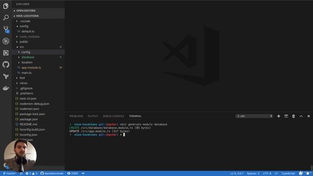Open the Extensions view icon
The width and height of the screenshot is (313, 176).
pyautogui.click(x=6, y=53)
